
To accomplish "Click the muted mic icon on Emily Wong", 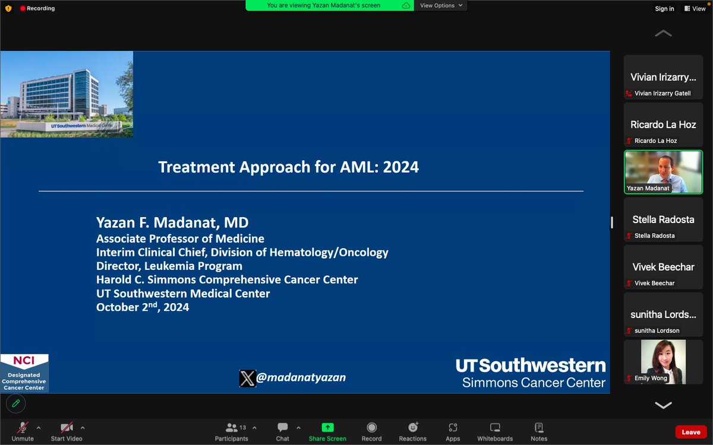I will [x=629, y=379].
